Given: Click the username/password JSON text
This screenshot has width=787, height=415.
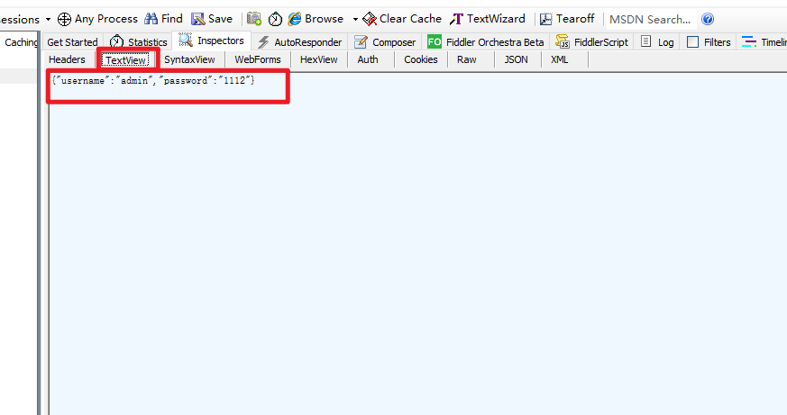Looking at the screenshot, I should click(153, 80).
